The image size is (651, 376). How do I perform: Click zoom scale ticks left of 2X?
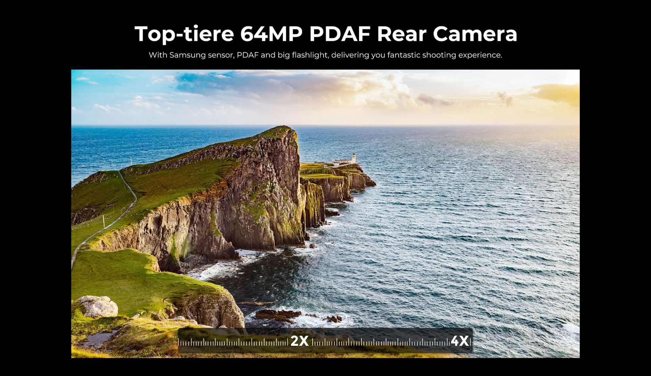[x=233, y=342]
